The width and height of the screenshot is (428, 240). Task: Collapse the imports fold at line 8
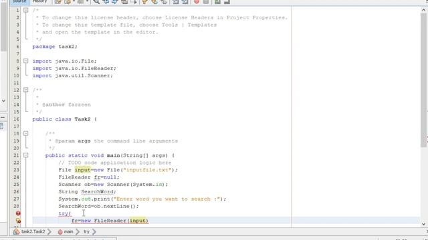click(x=25, y=61)
